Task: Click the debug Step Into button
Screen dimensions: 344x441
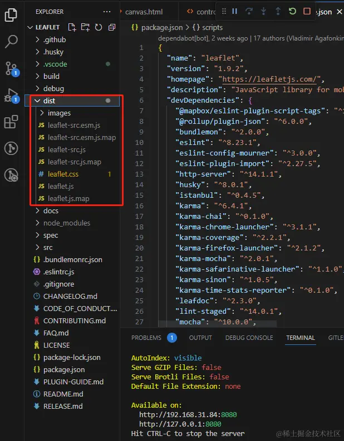Action: pos(263,11)
